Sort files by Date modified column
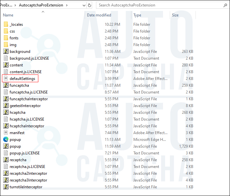Screen dimensions: 230x196 [x=99, y=15]
